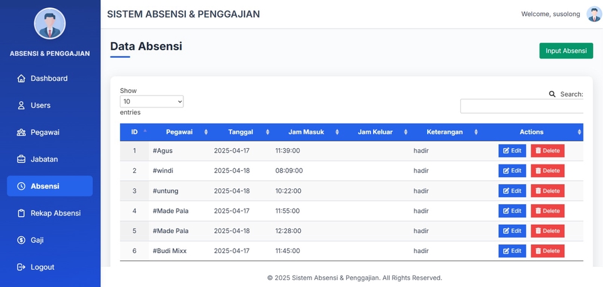Screen dimensions: 603x287
Task: Click the Rekap Absensi clipboard icon
Action: (21, 214)
